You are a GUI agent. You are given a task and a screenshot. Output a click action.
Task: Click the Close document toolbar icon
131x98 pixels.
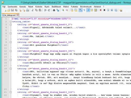point(20,10)
